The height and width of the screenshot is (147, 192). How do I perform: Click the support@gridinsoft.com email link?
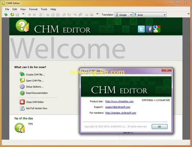118,107
